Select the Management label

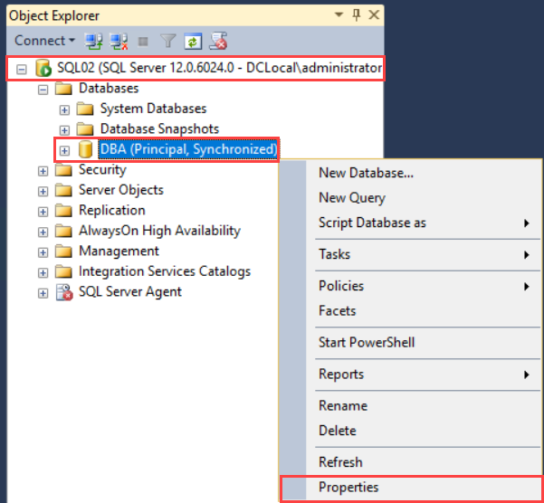(119, 251)
